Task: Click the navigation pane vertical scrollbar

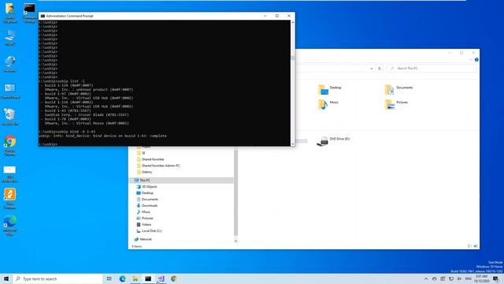Action: pos(235,192)
